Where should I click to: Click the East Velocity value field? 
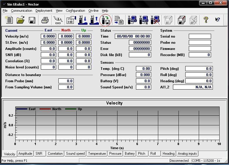48,36
